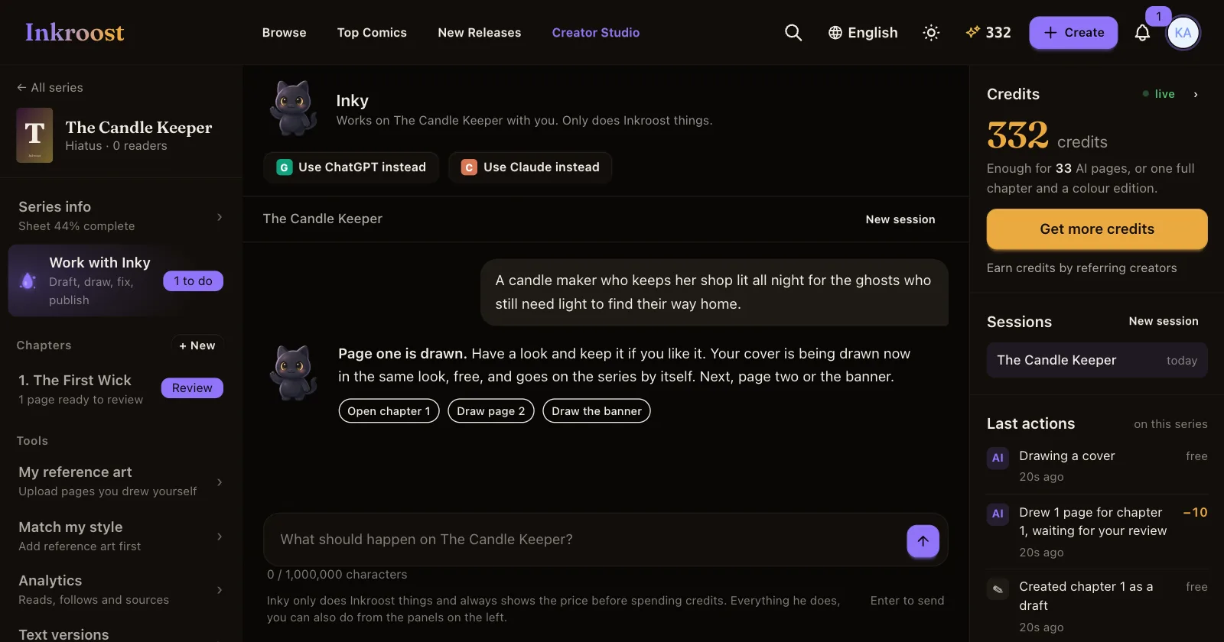Viewport: 1224px width, 642px height.
Task: Switch to Creator Studio
Action: point(596,33)
